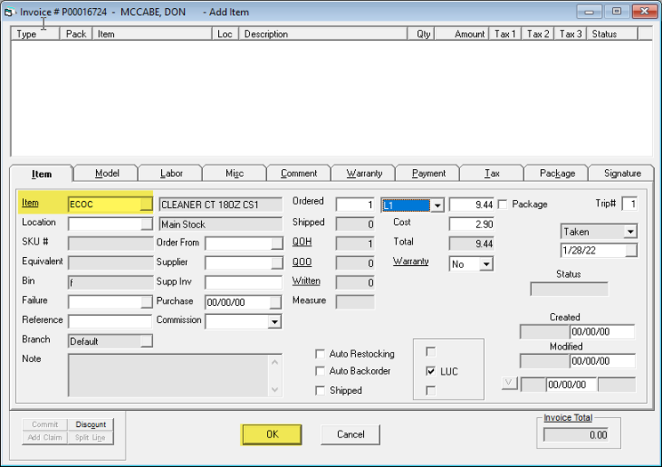Enable the Auto Restocking checkbox

(320, 353)
